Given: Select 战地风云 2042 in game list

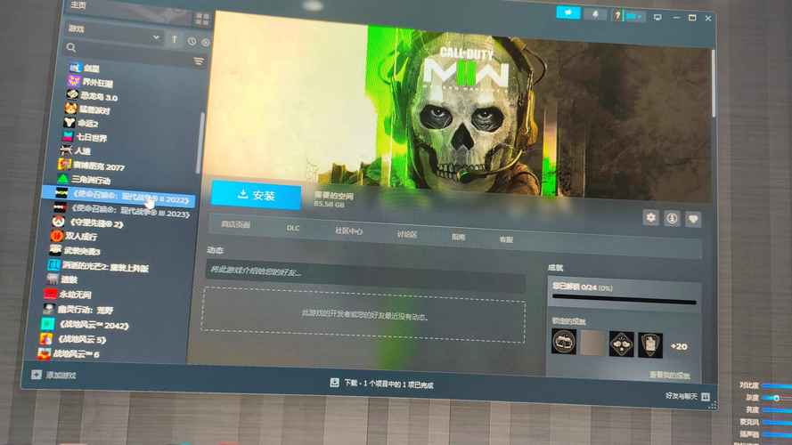Looking at the screenshot, I should [x=94, y=325].
